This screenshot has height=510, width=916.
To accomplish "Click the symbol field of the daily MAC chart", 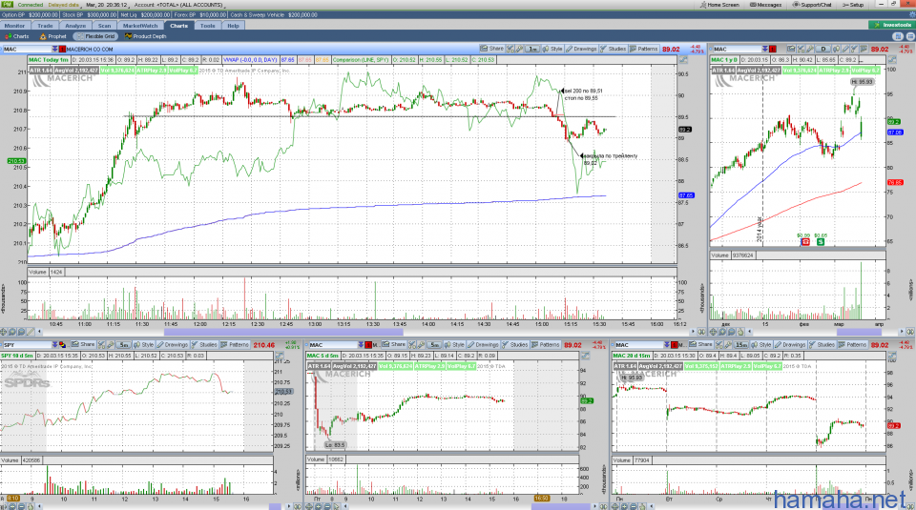I will [x=736, y=49].
